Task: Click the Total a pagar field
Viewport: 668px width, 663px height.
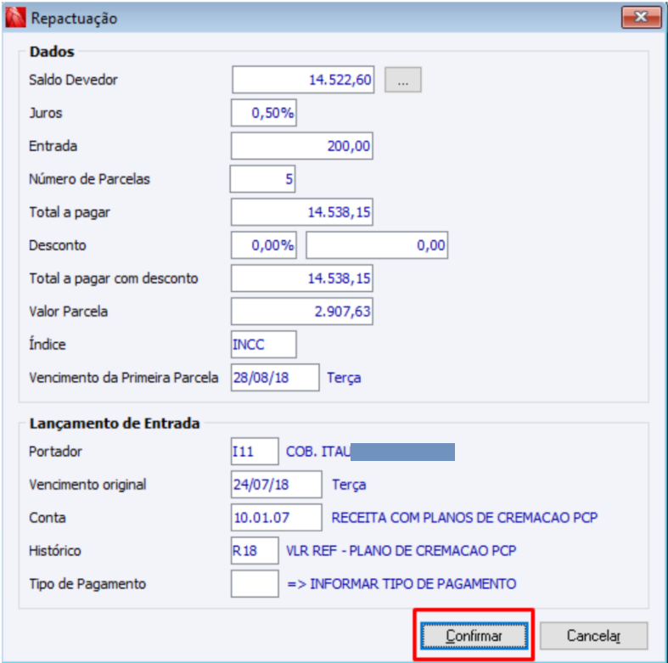Action: point(302,212)
